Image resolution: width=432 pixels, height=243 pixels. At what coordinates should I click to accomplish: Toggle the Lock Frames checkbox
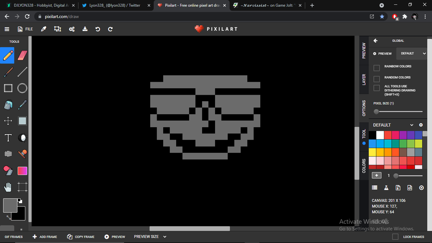pos(395,237)
